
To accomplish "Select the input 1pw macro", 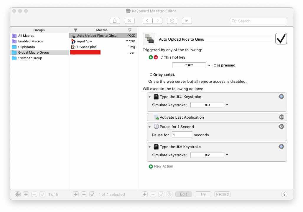I will point(103,41).
